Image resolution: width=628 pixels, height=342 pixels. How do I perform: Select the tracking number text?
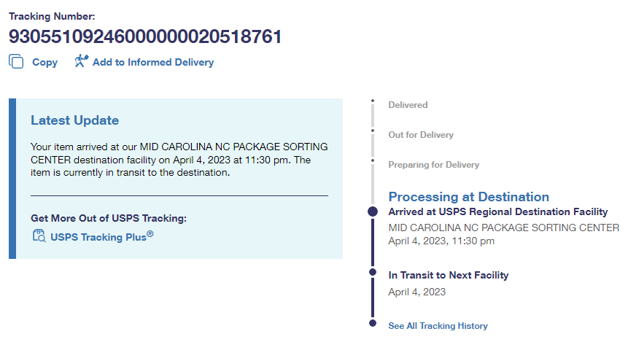pyautogui.click(x=145, y=36)
